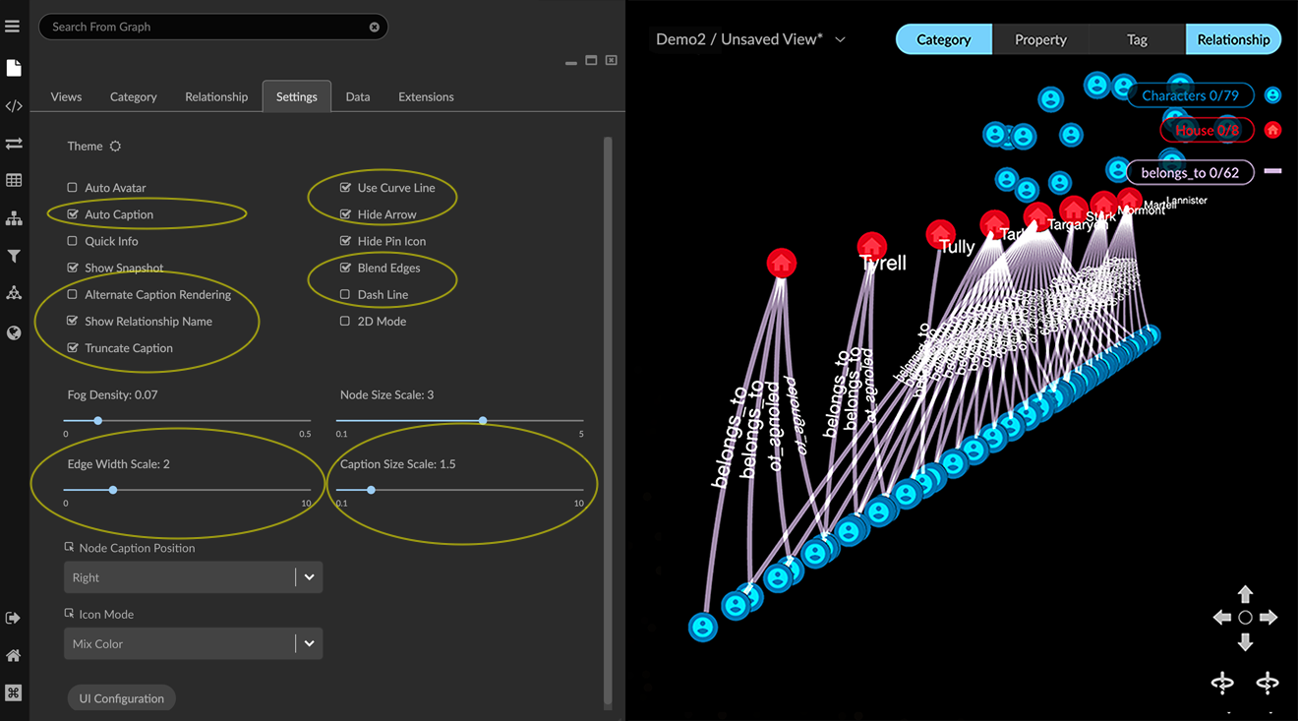Click the UI Configuration button
Image resolution: width=1298 pixels, height=721 pixels.
click(x=122, y=698)
